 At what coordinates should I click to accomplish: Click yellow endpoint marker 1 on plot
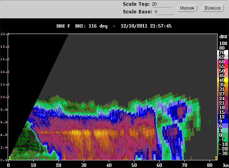coord(10,158)
